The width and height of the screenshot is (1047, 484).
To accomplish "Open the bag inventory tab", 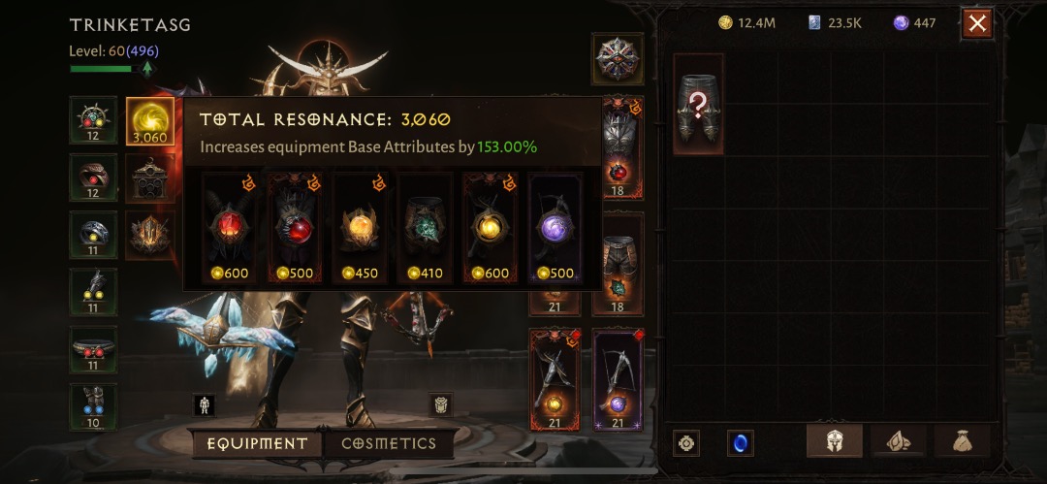I will [x=963, y=441].
